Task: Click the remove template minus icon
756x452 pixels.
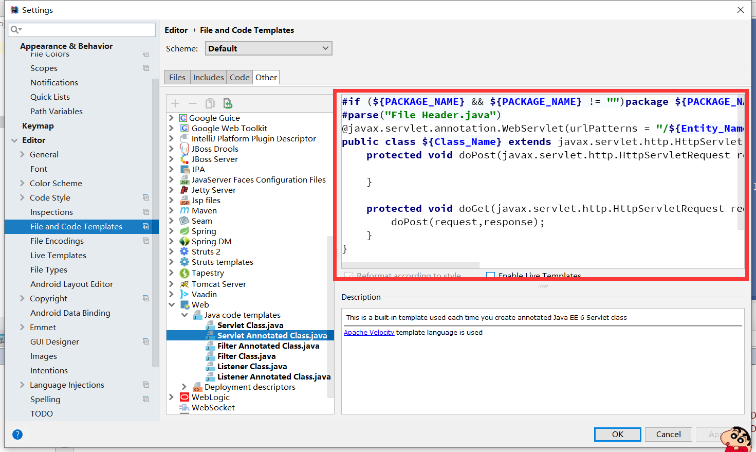Action: click(x=193, y=103)
